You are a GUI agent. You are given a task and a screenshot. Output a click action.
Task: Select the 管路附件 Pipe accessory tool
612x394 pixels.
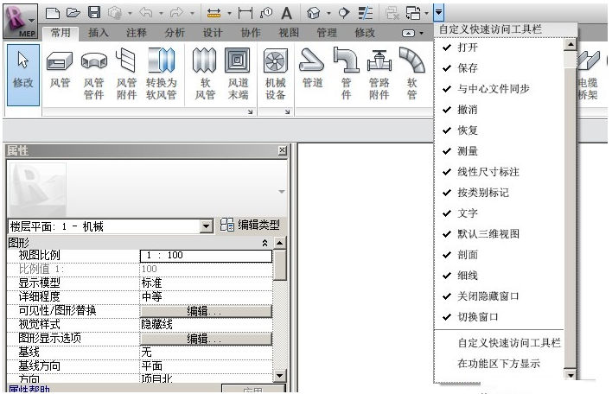[x=379, y=73]
